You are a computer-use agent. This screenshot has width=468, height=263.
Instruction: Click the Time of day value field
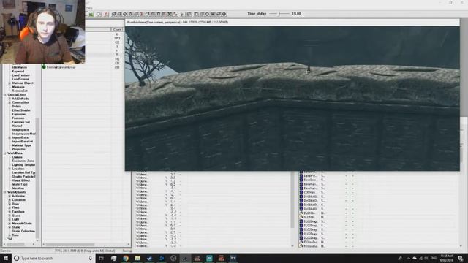tap(296, 14)
